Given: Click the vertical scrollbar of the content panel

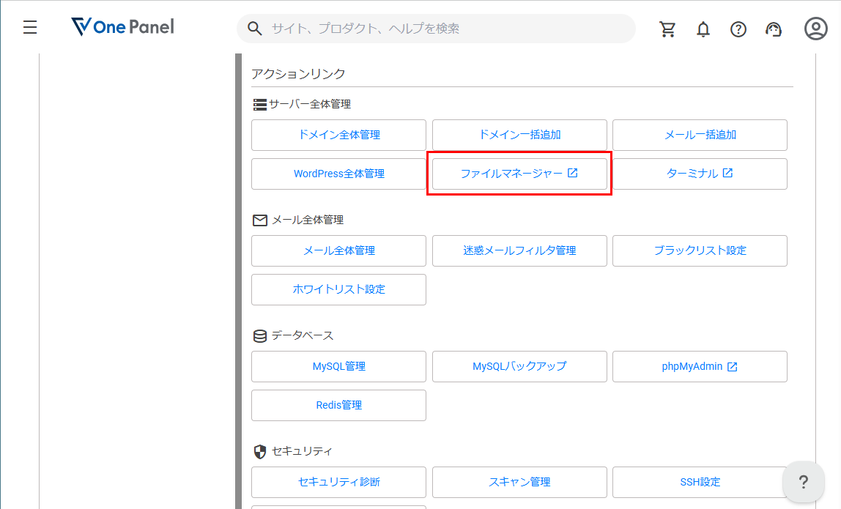Looking at the screenshot, I should click(238, 220).
